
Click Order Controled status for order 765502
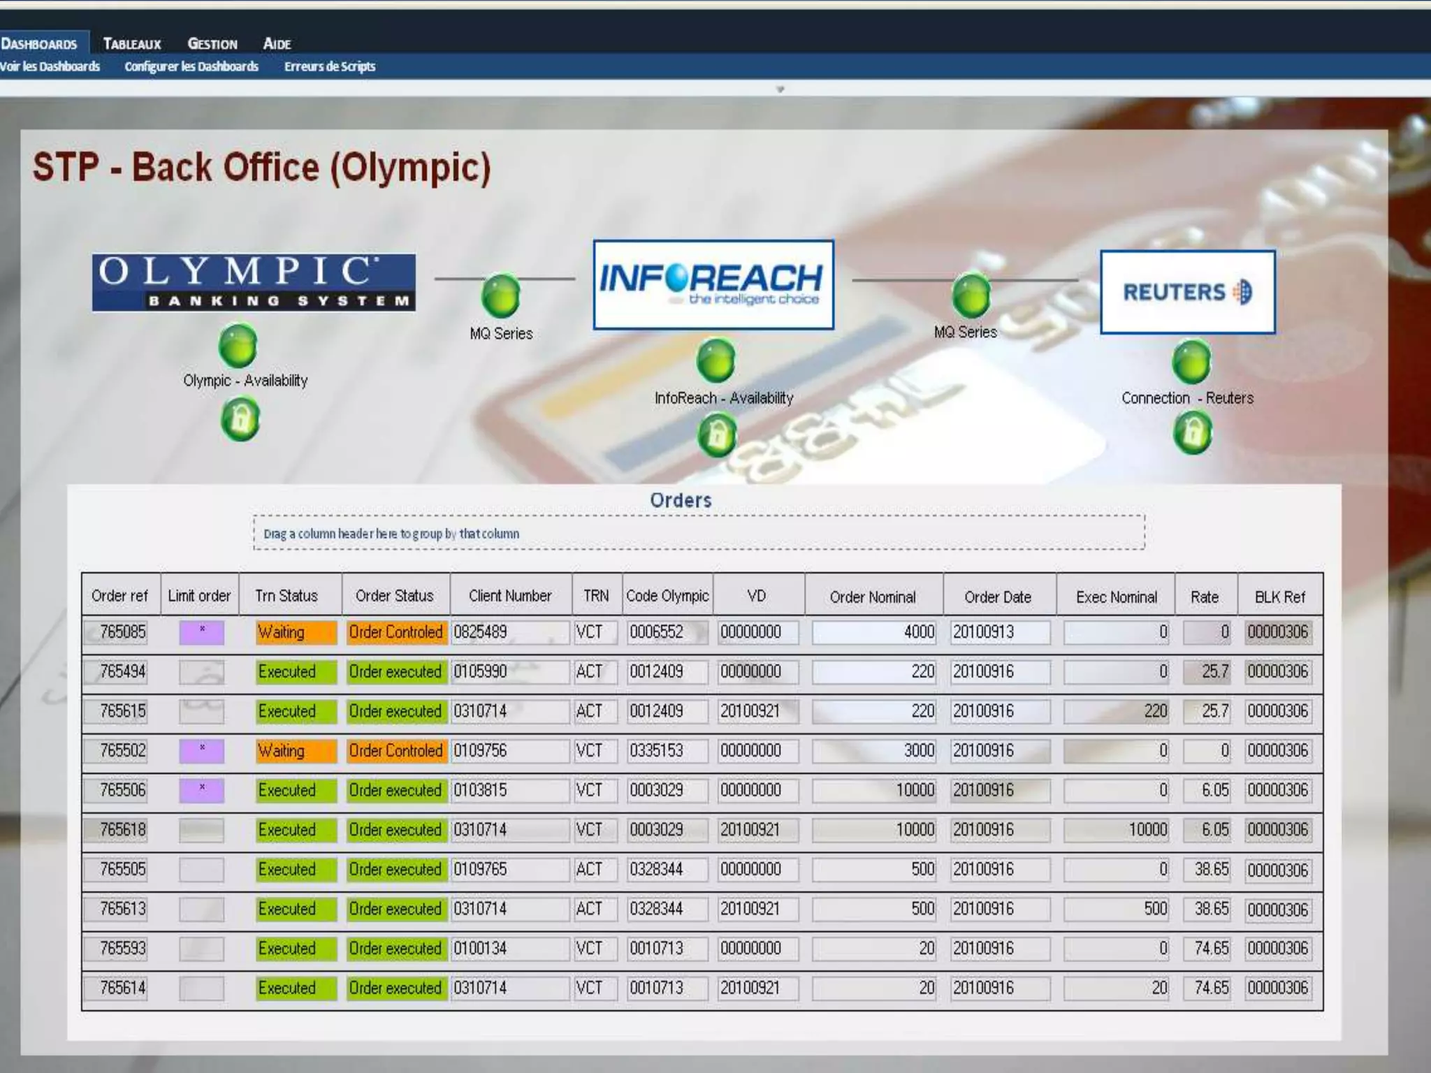tap(396, 751)
